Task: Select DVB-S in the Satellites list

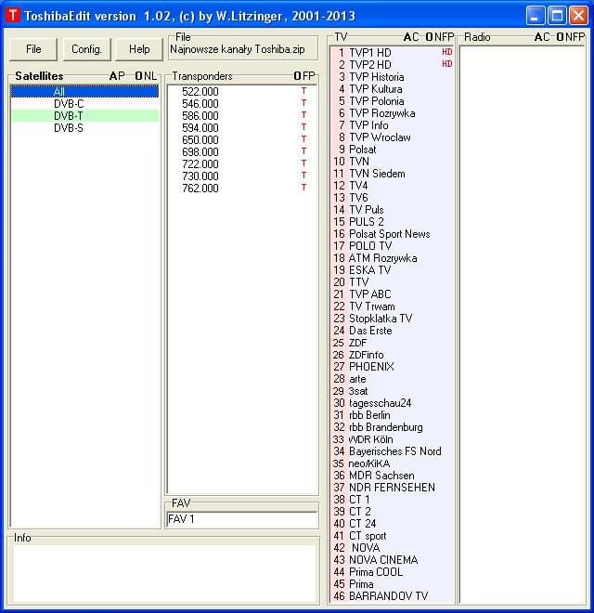Action: coord(84,128)
